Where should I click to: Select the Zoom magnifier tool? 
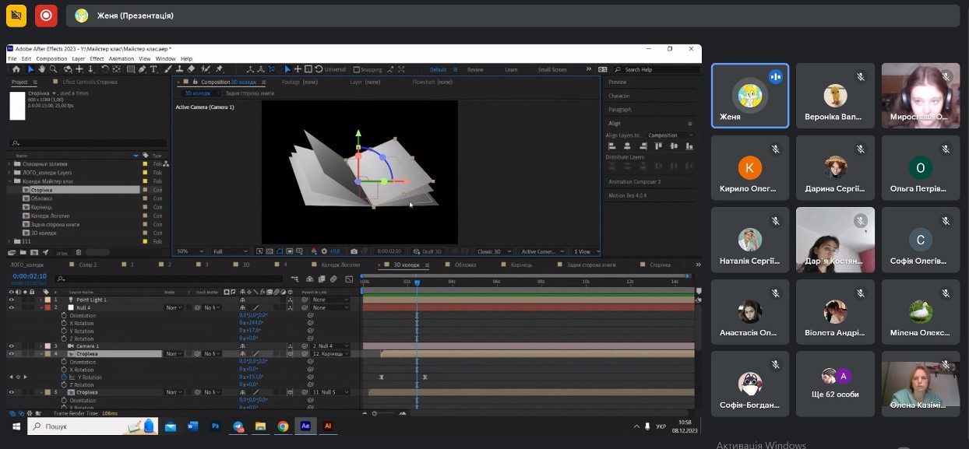(54, 69)
